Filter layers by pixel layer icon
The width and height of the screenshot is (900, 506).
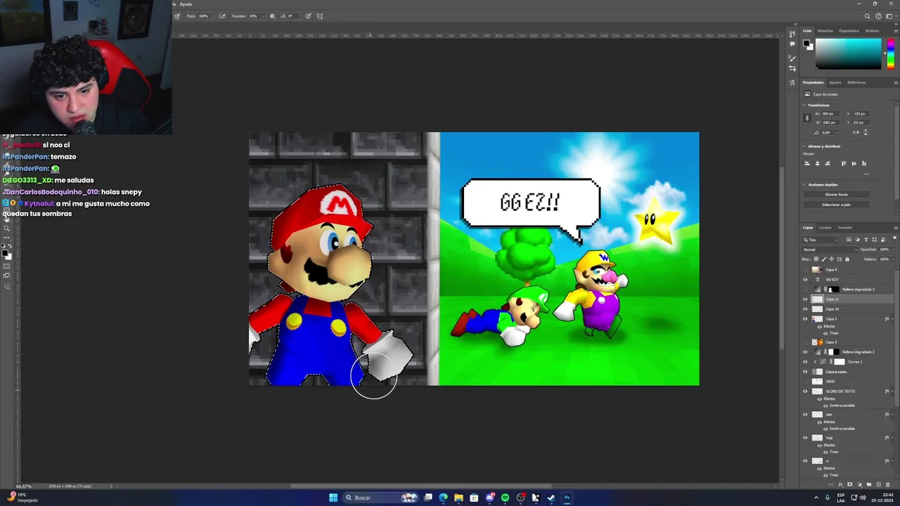(x=849, y=240)
